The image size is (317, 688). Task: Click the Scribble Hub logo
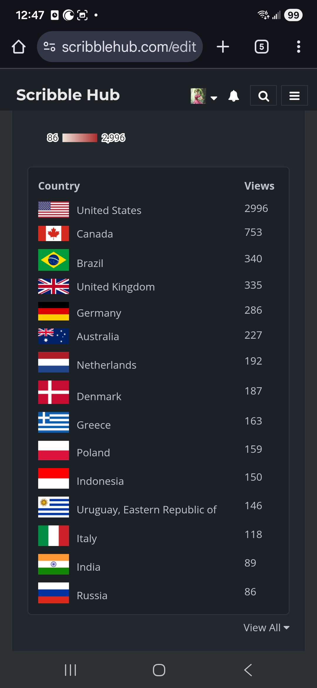coord(67,95)
